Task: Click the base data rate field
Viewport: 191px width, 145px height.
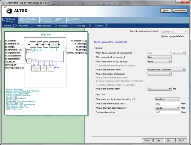Action: (167, 112)
